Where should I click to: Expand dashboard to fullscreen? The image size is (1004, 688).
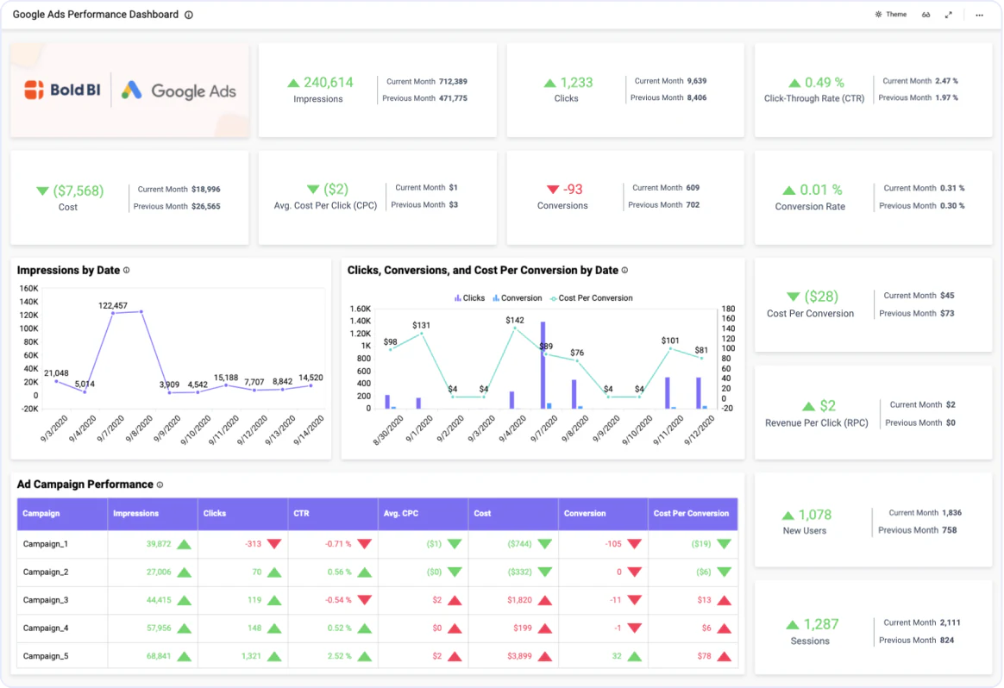tap(948, 15)
